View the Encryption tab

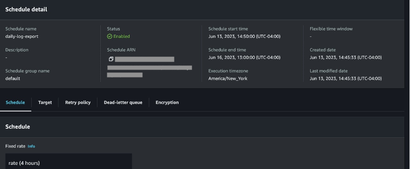167,103
